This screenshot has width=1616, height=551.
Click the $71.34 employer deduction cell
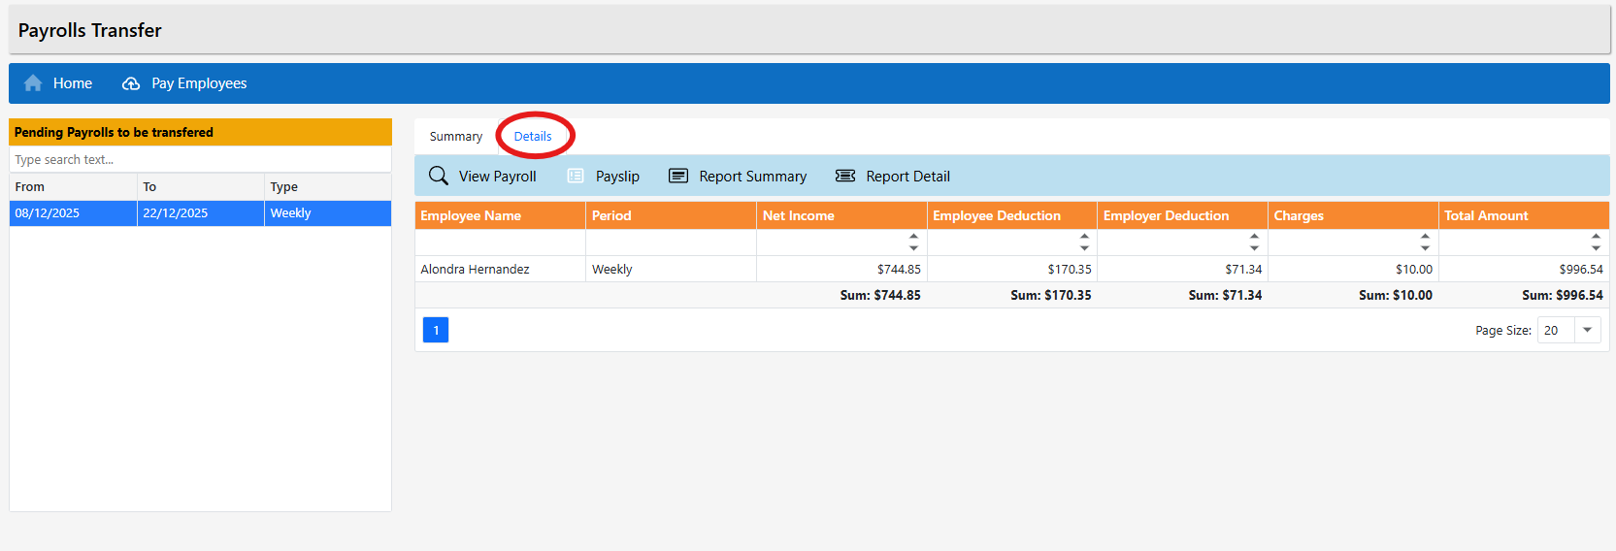pos(1182,269)
